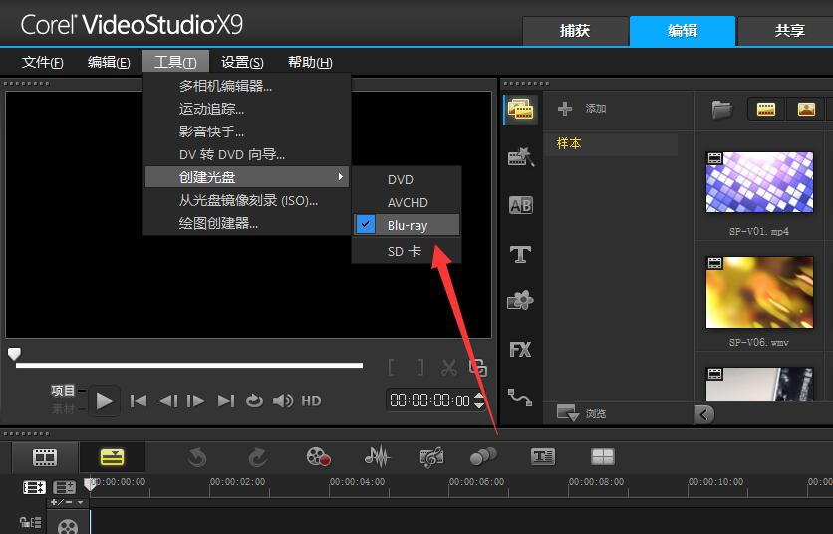Switch timeline to Storyboard view icon
Image resolution: width=833 pixels, height=534 pixels.
click(x=45, y=457)
